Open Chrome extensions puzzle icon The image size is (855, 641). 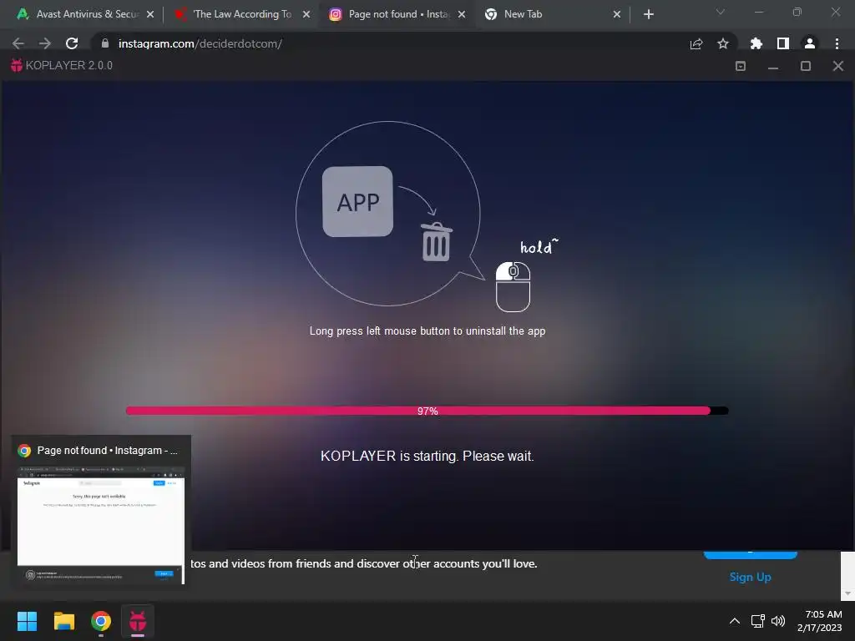tap(756, 43)
